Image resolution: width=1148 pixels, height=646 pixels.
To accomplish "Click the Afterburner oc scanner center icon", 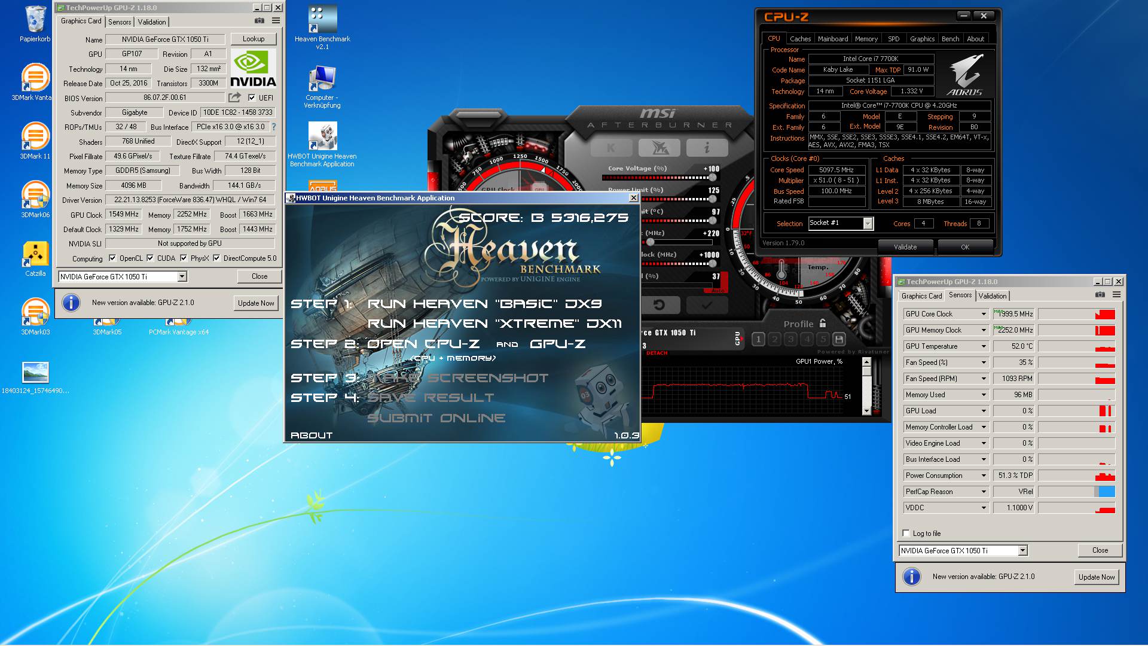I will click(x=659, y=147).
